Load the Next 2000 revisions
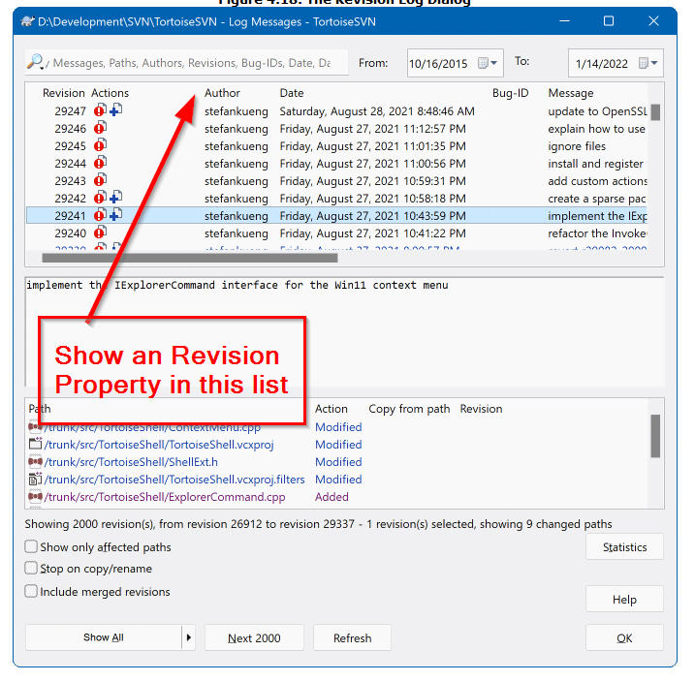Viewport: 695px width, 682px height. 254,637
